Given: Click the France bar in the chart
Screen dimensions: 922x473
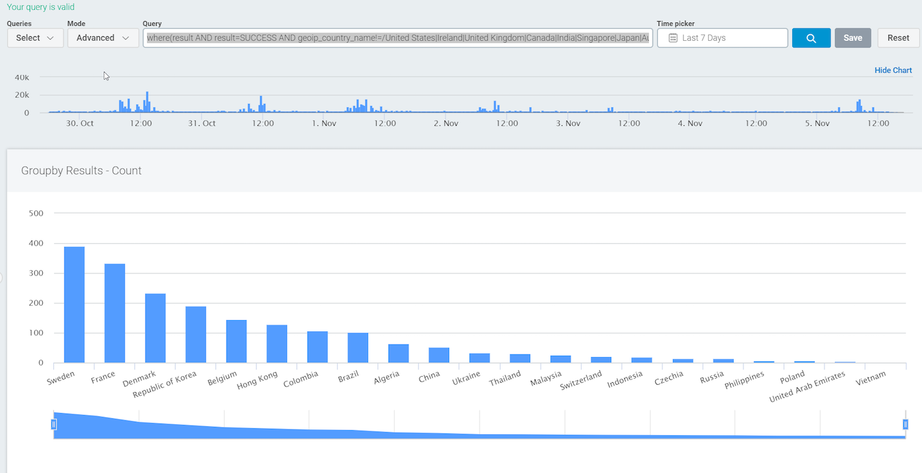Looking at the screenshot, I should (115, 313).
